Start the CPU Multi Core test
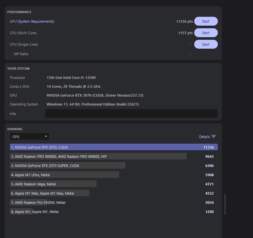The height and width of the screenshot is (238, 253). coord(206,33)
